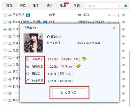Favorite 何必再拖 with the heart icon
This screenshot has height=106, width=131.
(123, 15)
